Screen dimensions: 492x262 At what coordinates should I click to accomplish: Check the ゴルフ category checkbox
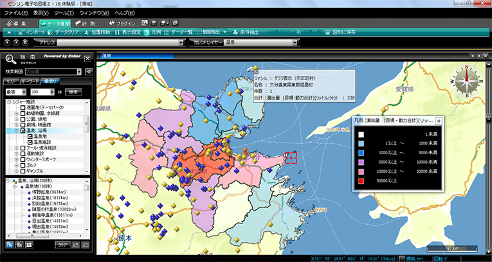click(23, 165)
